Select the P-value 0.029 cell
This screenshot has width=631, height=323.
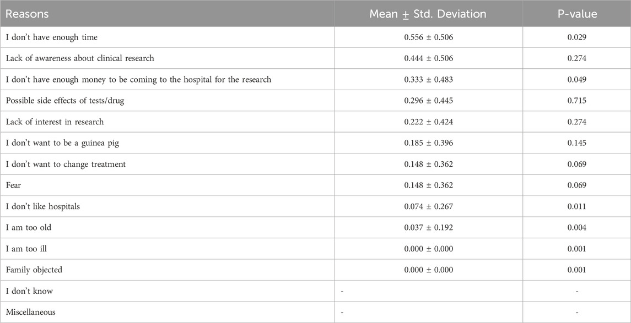click(576, 37)
